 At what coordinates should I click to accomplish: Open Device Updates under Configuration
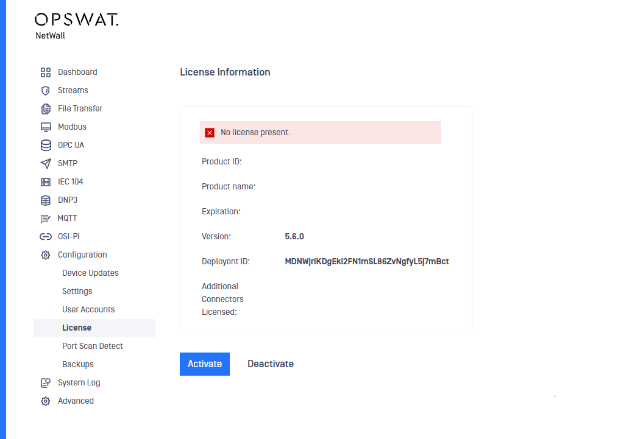(90, 273)
